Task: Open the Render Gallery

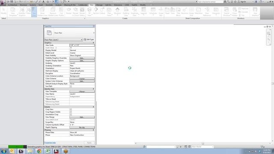Action: click(x=82, y=12)
